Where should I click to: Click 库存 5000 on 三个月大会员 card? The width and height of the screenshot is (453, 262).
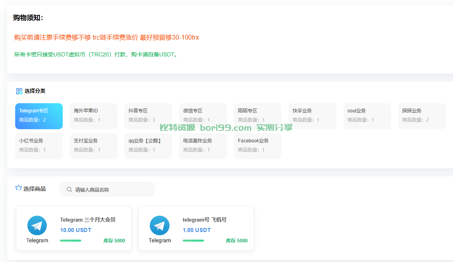[x=114, y=241]
